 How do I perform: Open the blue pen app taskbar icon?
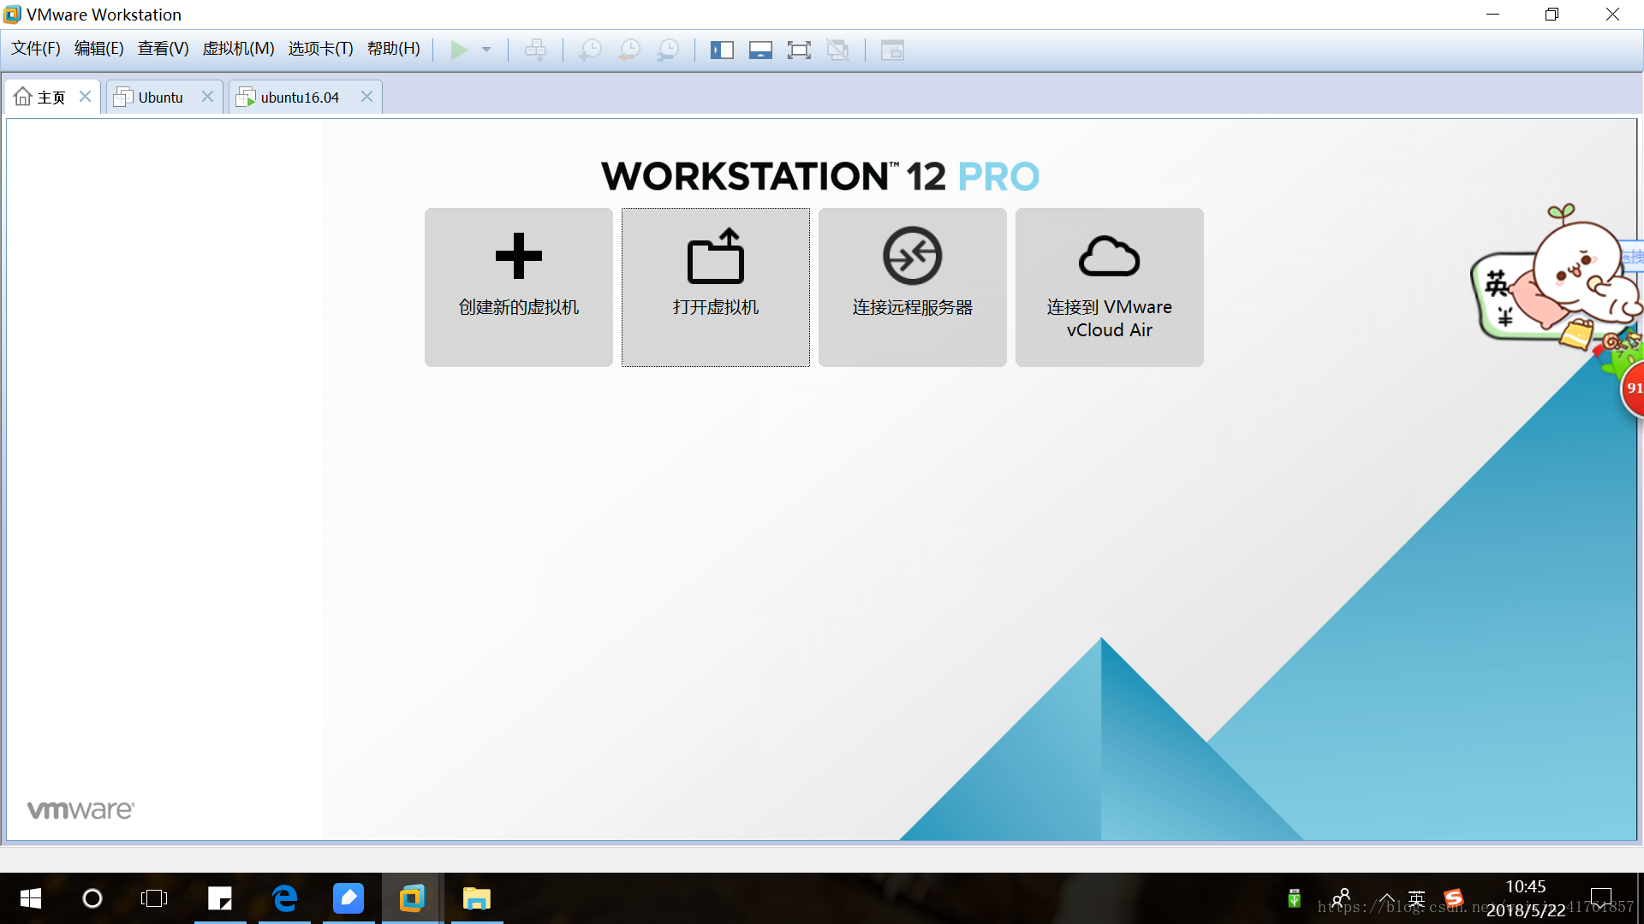point(348,898)
